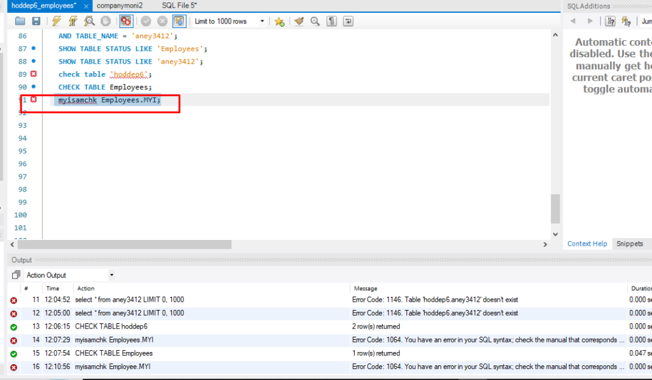Select output row 13 success check icon
652x380 pixels.
click(x=14, y=327)
